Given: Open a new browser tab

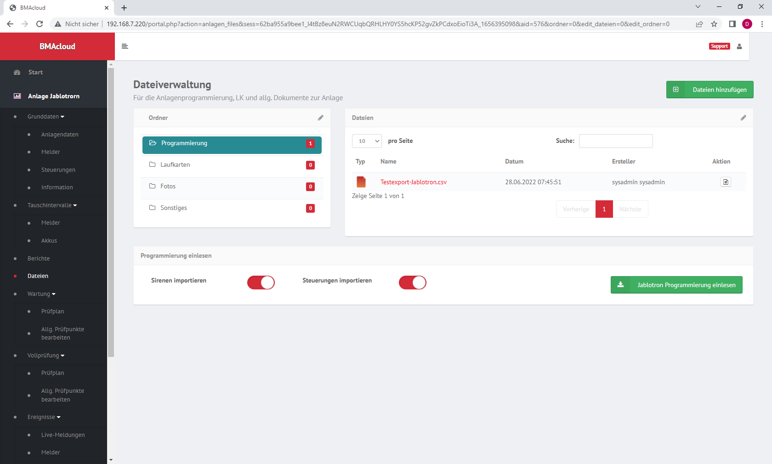Looking at the screenshot, I should point(124,8).
